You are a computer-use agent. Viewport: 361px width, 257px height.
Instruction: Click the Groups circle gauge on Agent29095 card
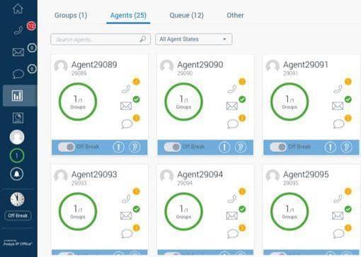[x=290, y=211]
